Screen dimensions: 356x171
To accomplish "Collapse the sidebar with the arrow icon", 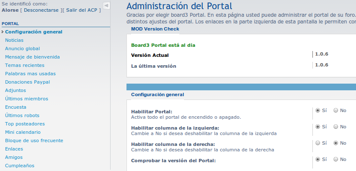I will tap(106, 5).
